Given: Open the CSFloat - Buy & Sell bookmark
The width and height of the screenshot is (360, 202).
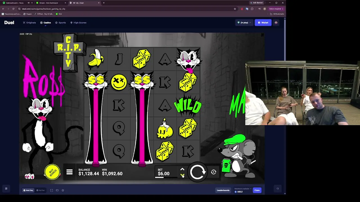Looking at the screenshot, I should [x=44, y=14].
